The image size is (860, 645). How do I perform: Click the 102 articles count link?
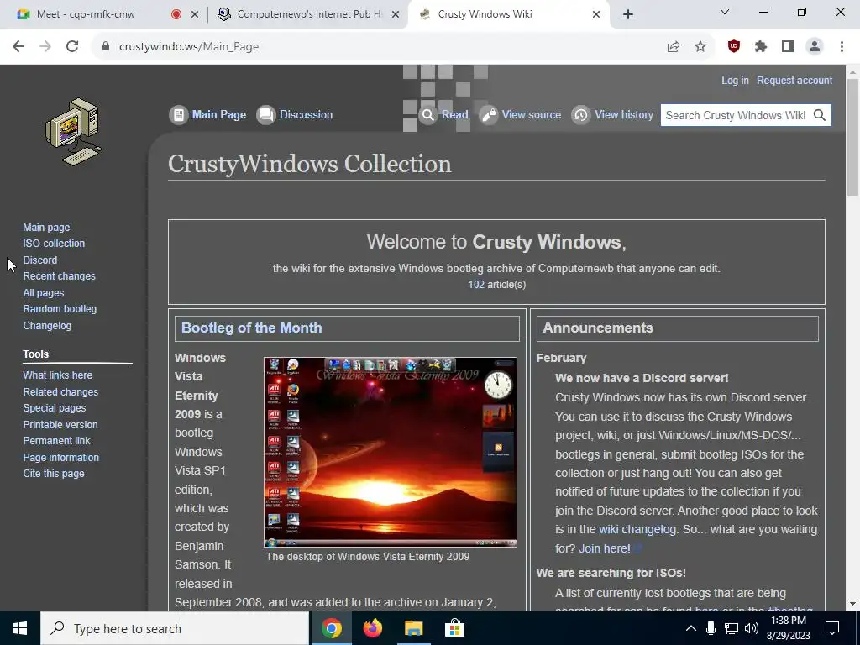[476, 284]
